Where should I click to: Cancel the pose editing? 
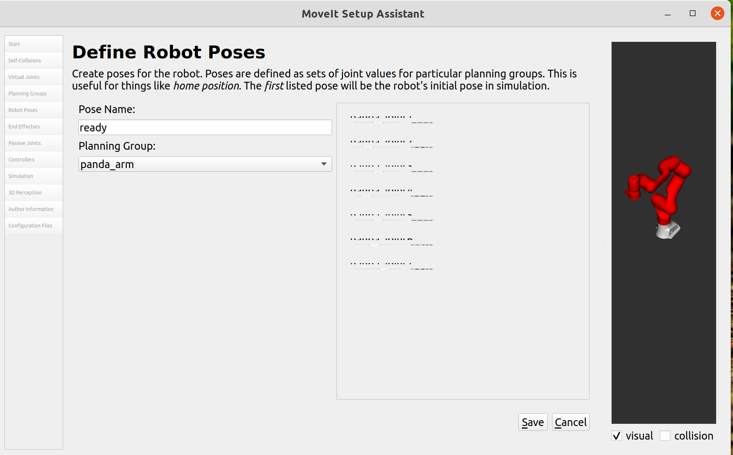tap(570, 422)
